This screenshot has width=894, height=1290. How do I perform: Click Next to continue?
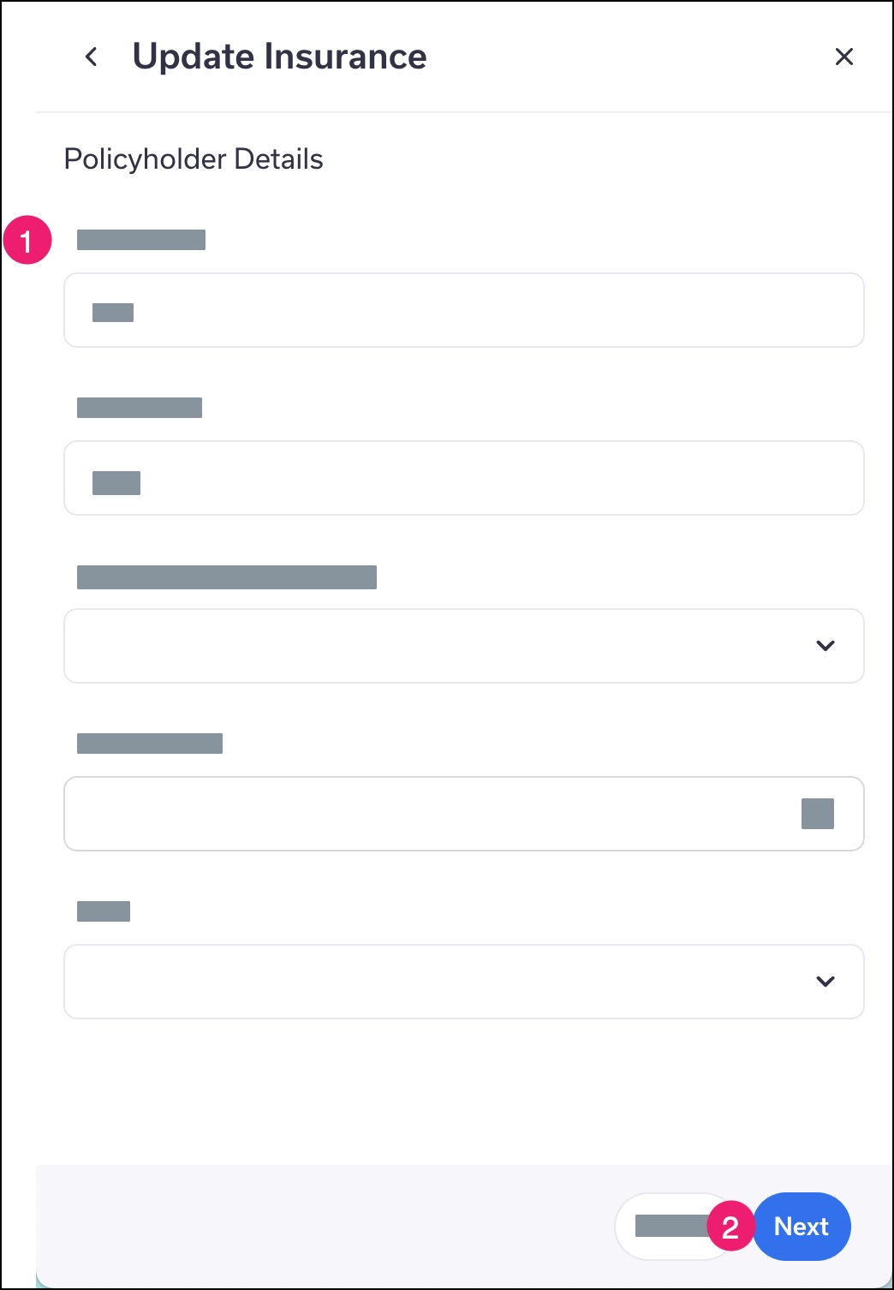(x=802, y=1227)
